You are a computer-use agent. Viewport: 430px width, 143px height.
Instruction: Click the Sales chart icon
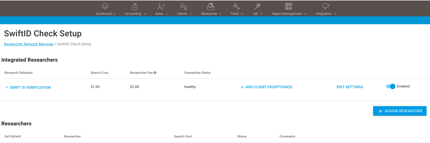tap(161, 6)
